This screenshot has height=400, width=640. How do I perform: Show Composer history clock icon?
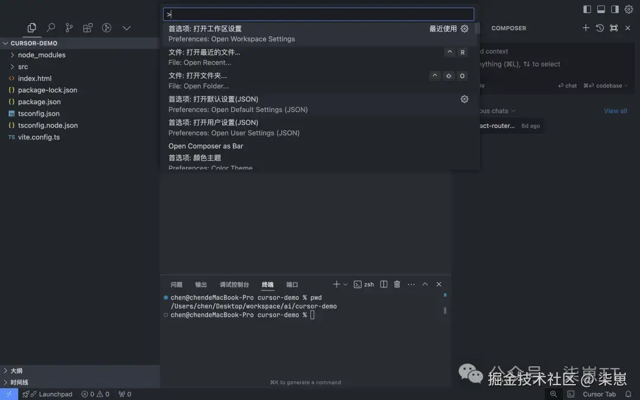pos(600,28)
